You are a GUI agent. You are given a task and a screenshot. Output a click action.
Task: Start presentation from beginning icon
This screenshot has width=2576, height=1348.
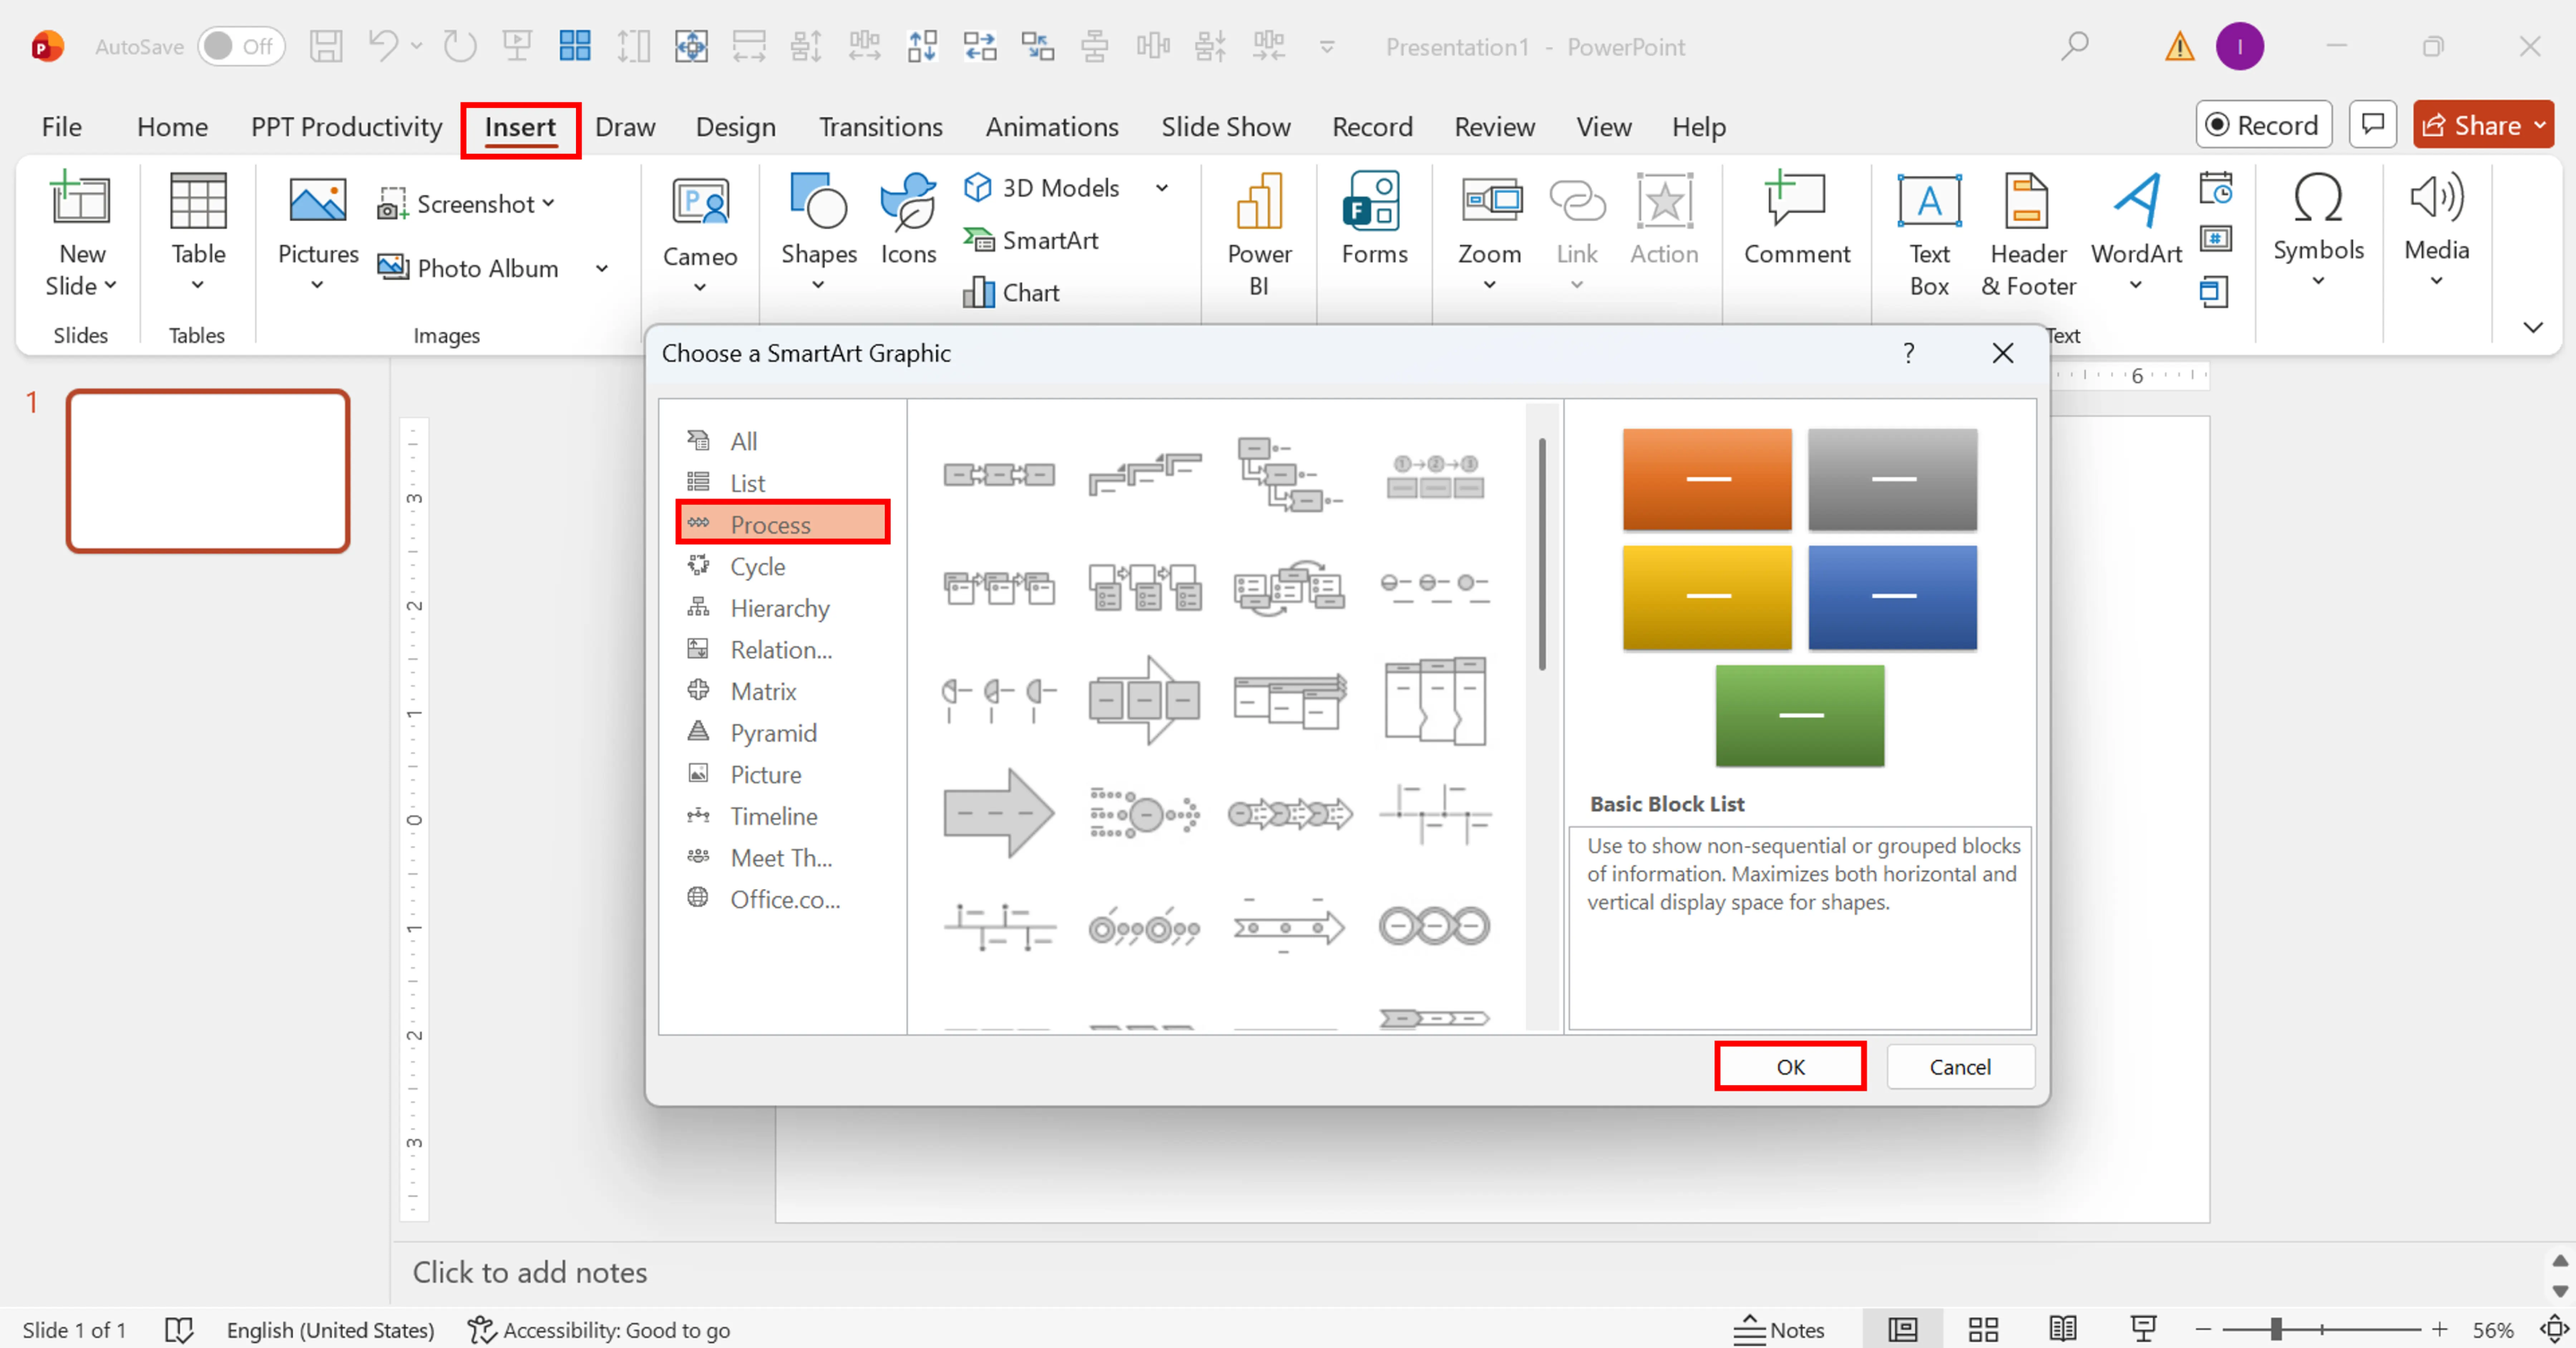coord(517,46)
